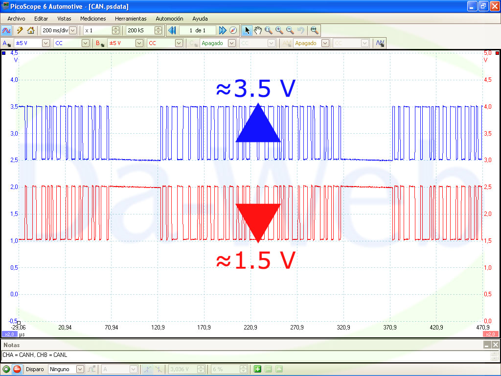Open the Automoción menu

coord(169,19)
